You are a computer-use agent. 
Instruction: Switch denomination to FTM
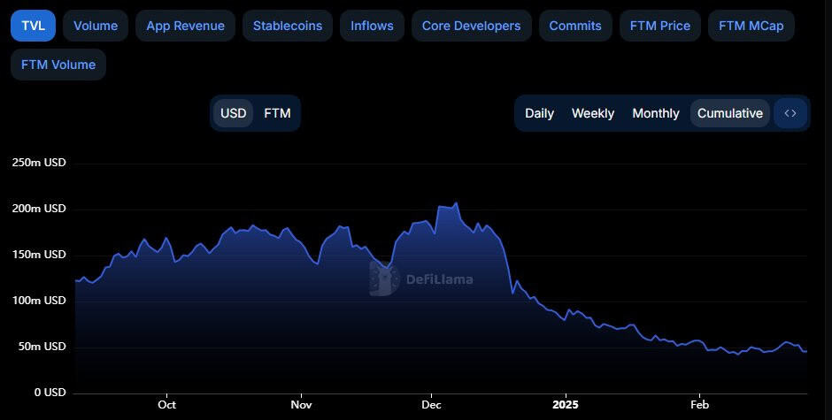tap(277, 113)
